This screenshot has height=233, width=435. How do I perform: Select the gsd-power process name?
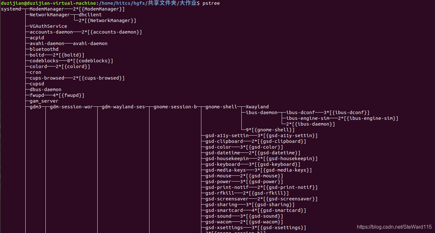point(218,182)
